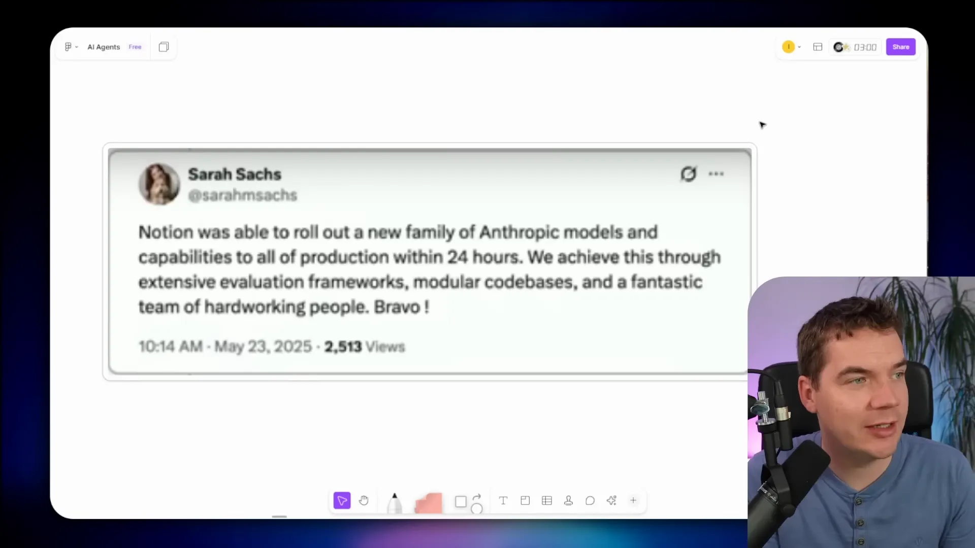Choose the Hand tool
Viewport: 975px width, 548px height.
[364, 501]
